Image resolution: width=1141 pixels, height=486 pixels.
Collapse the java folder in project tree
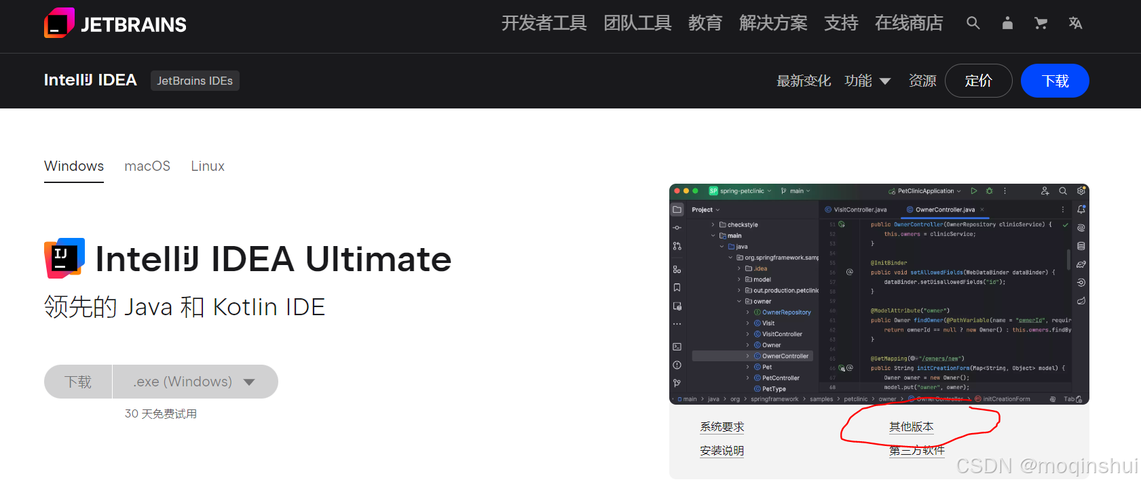[x=722, y=247]
